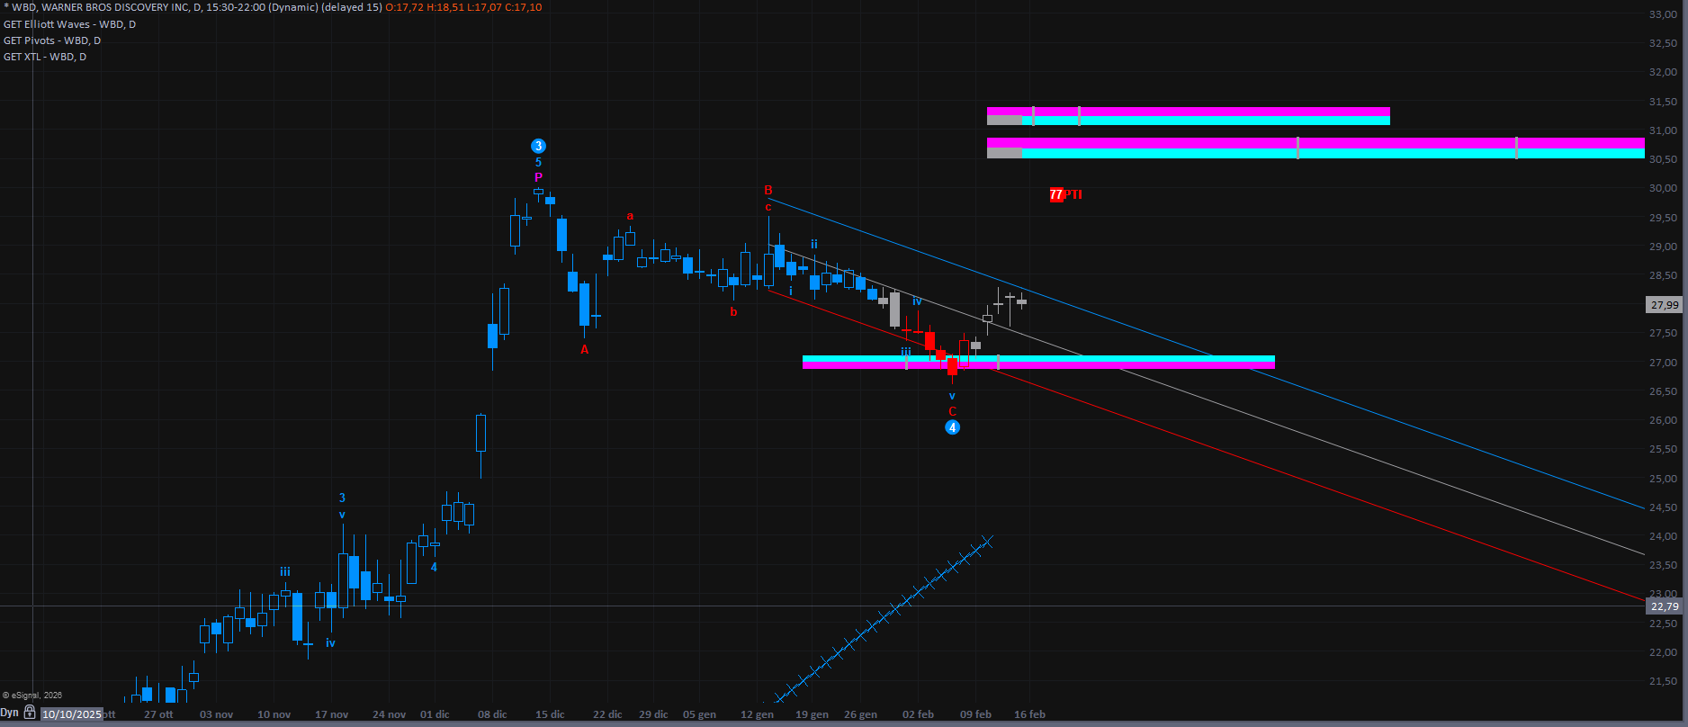Click the red uppercase B wave label

point(768,190)
